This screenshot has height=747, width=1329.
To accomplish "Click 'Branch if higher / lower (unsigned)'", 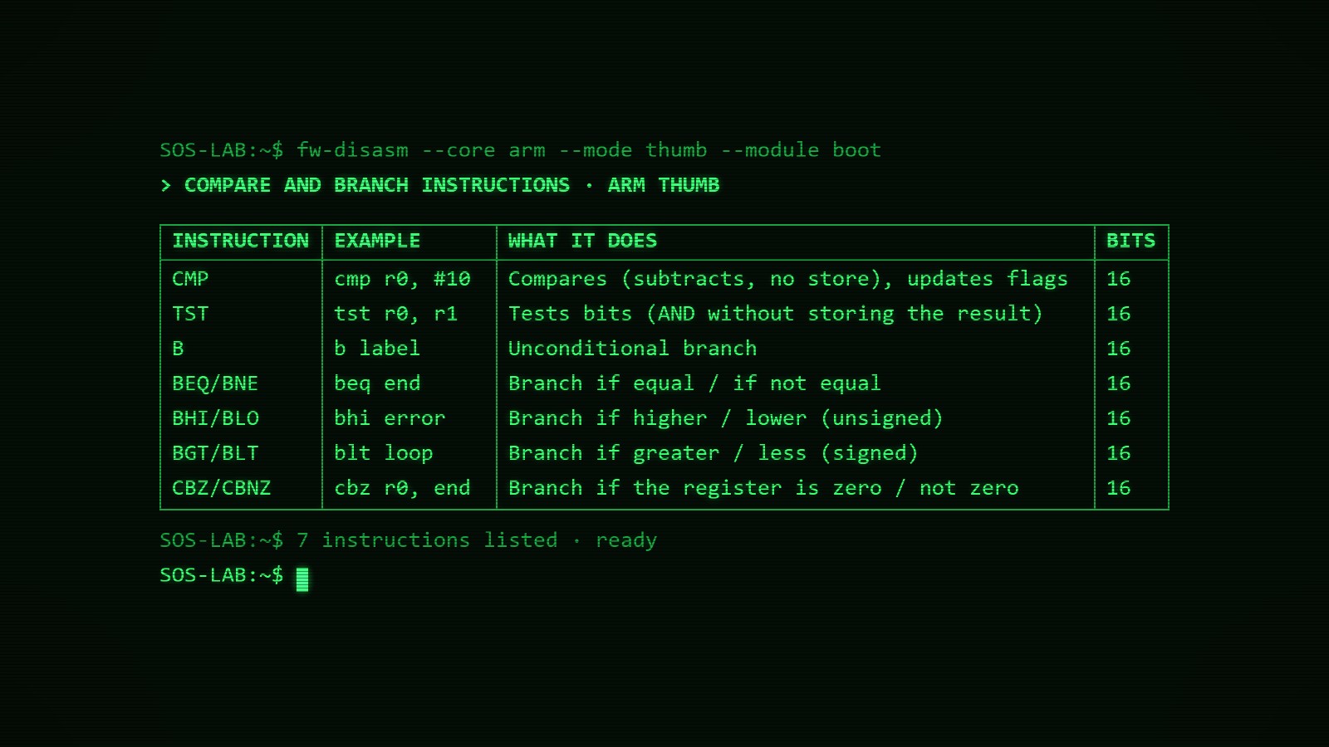I will tap(726, 418).
